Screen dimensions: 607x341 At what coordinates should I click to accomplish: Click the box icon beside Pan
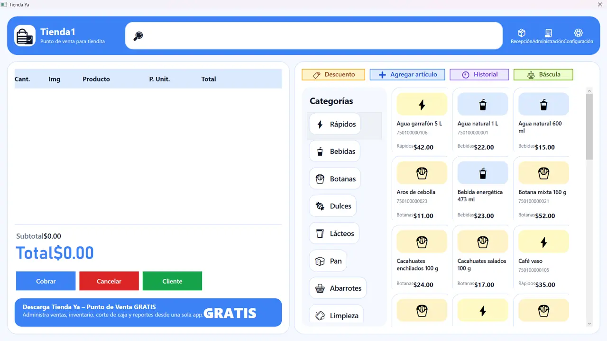320,261
